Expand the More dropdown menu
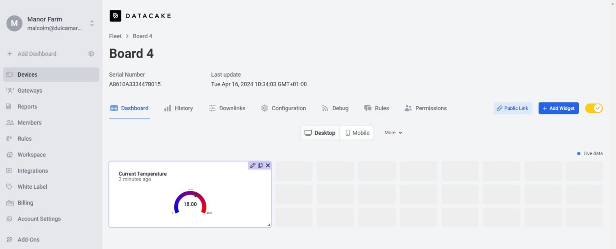Viewport: 616px width, 249px height. 393,133
